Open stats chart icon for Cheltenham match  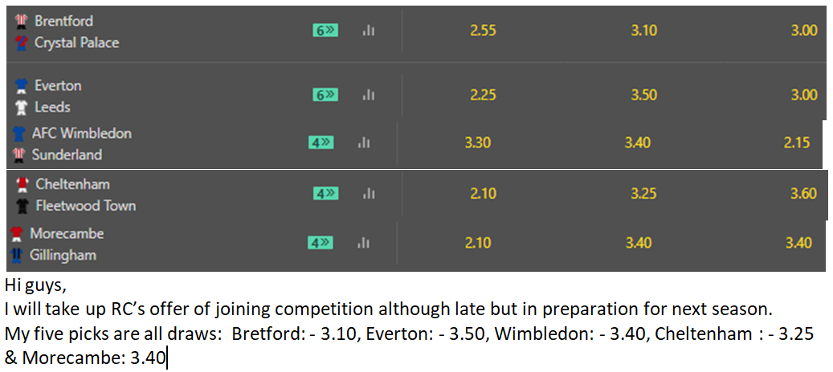(x=368, y=195)
